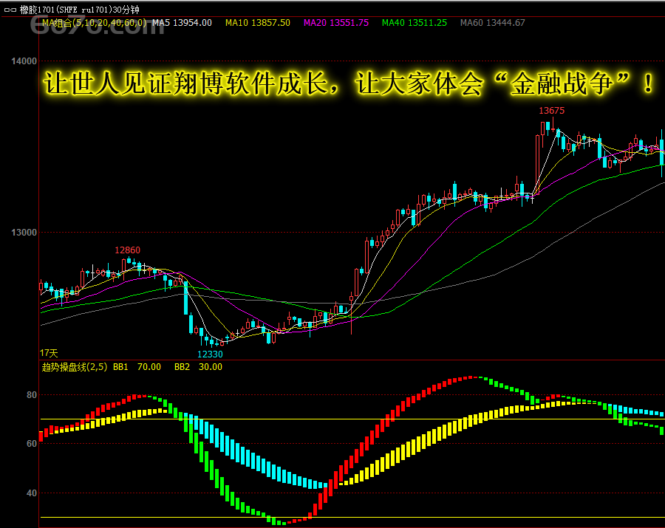Image resolution: width=665 pixels, height=528 pixels.
Task: Click the 17天 time span label
Action: (49, 353)
